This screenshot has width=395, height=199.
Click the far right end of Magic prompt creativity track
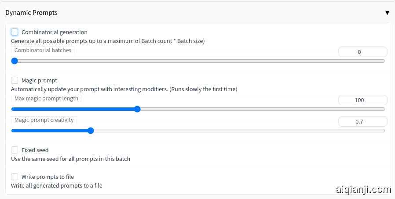click(384, 130)
